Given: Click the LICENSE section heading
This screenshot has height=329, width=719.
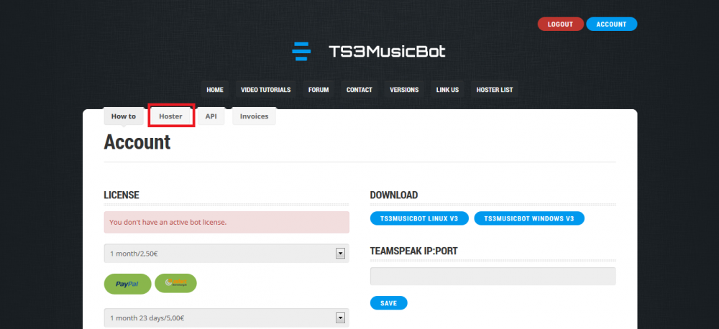Looking at the screenshot, I should pos(122,195).
